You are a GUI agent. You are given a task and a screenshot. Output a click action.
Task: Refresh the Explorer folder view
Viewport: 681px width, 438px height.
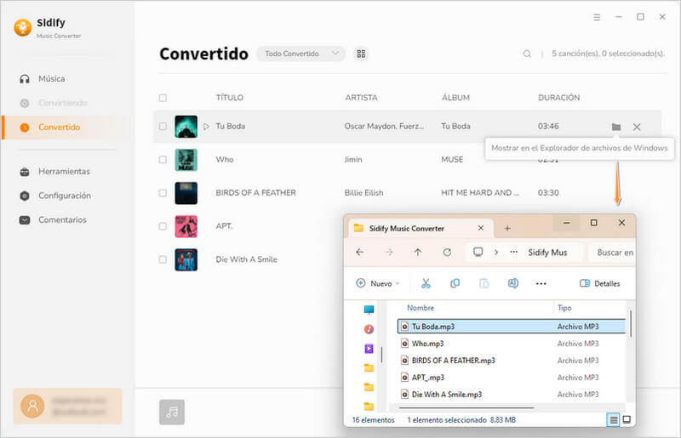pyautogui.click(x=447, y=253)
